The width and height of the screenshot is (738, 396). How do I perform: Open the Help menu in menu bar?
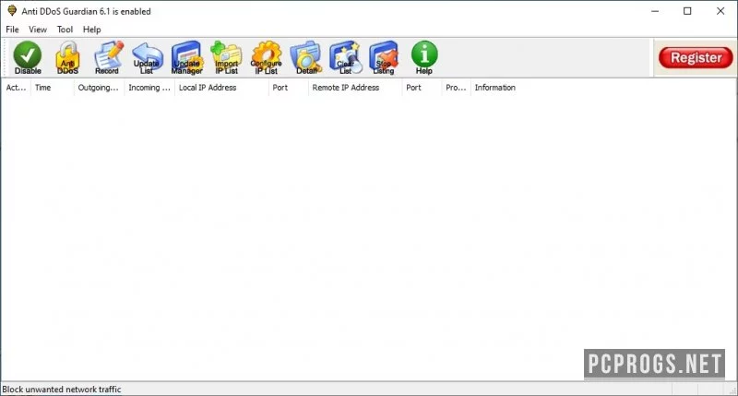91,30
